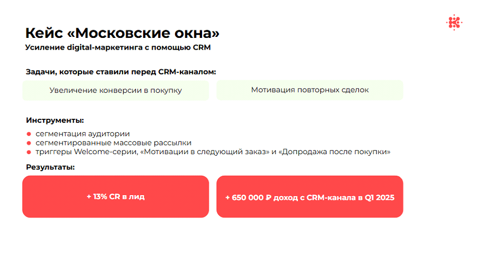The height and width of the screenshot is (253, 477).
Task: Click the heading «Задачи, которые ставили перед CRM-каналом»
Action: 121,72
